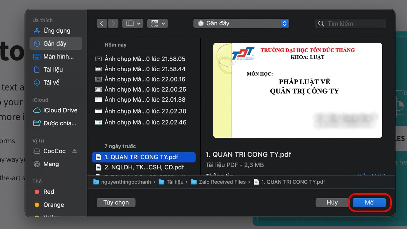Select Ứng dụng in the sidebar
This screenshot has height=229, width=407.
point(56,31)
